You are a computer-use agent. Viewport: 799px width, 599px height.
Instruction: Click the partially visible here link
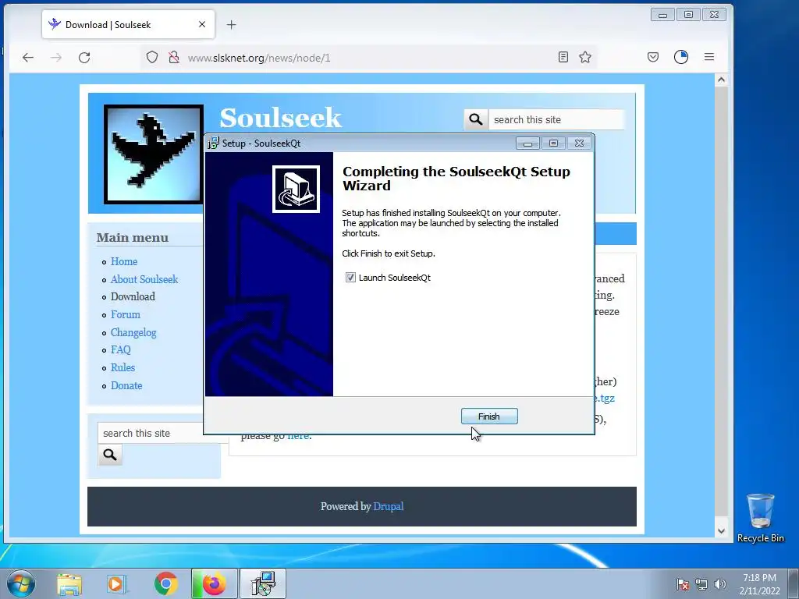[298, 437]
